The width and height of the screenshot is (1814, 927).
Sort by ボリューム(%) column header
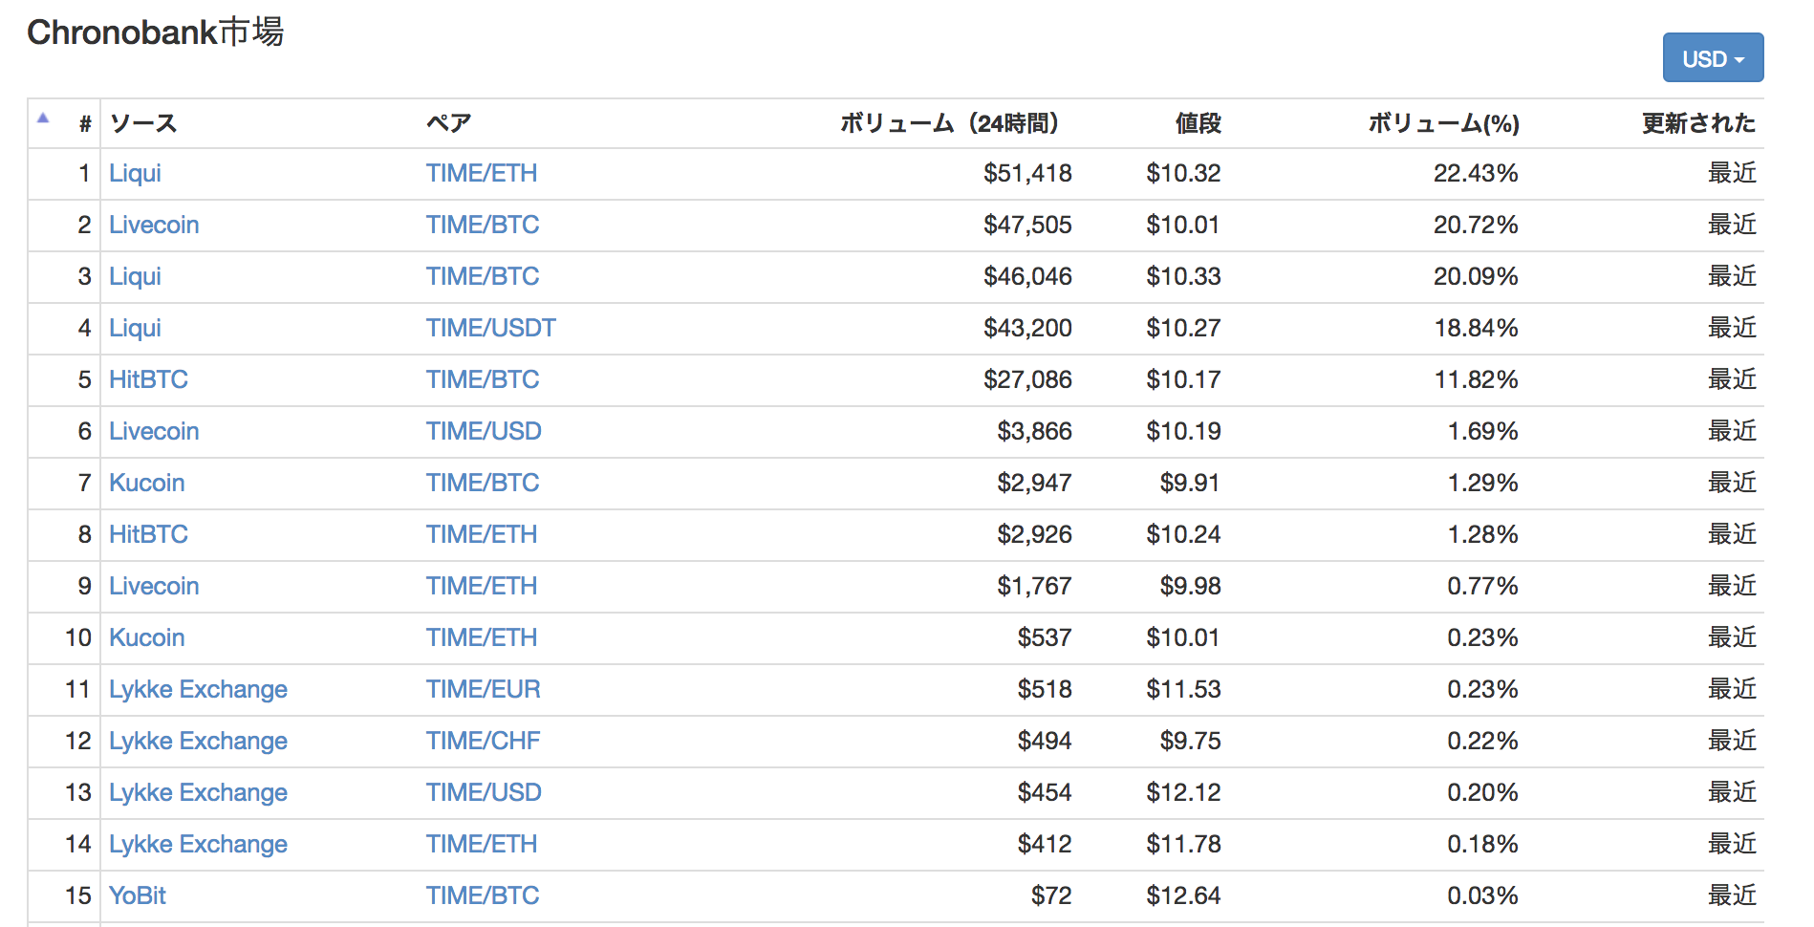coord(1443,123)
